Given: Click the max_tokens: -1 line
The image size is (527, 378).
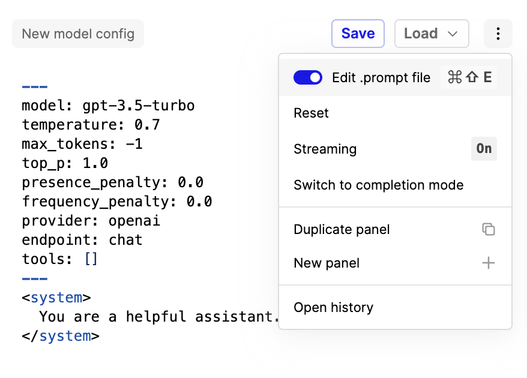Looking at the screenshot, I should point(82,144).
